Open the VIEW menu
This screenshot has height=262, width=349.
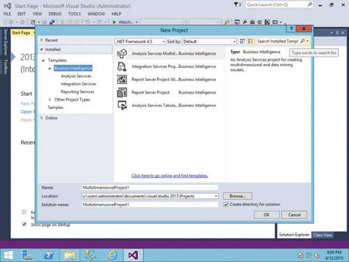[x=37, y=14]
